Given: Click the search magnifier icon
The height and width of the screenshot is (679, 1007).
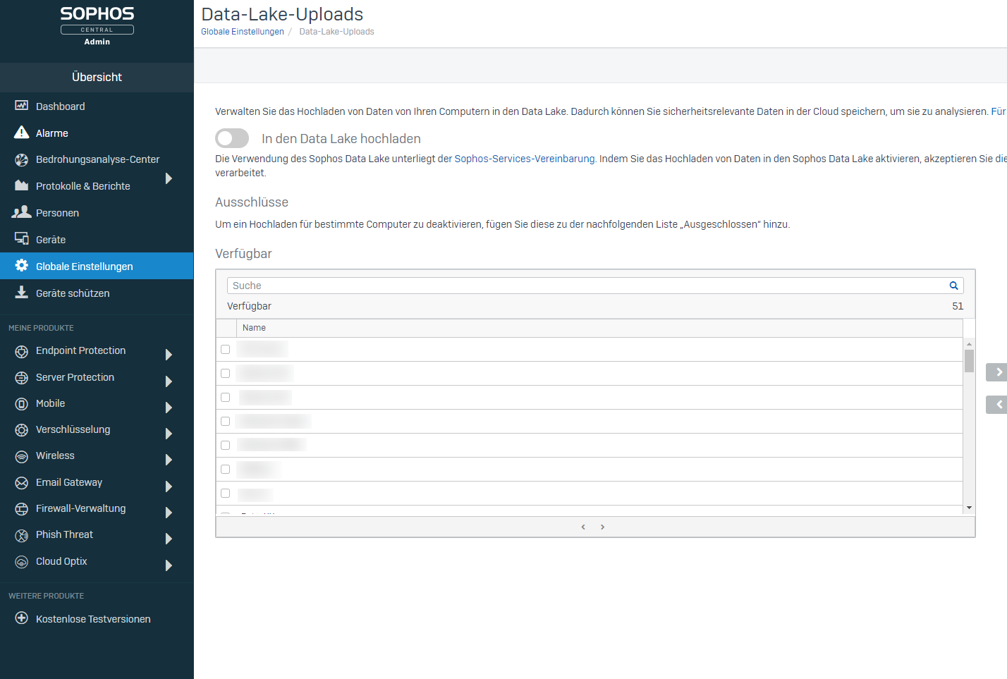Looking at the screenshot, I should (953, 286).
